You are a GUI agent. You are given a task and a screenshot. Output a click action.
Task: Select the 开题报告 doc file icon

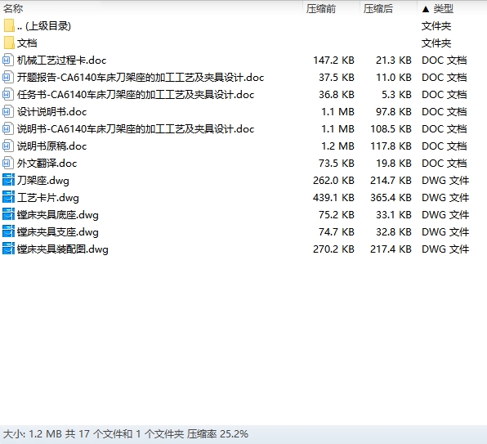[8, 78]
